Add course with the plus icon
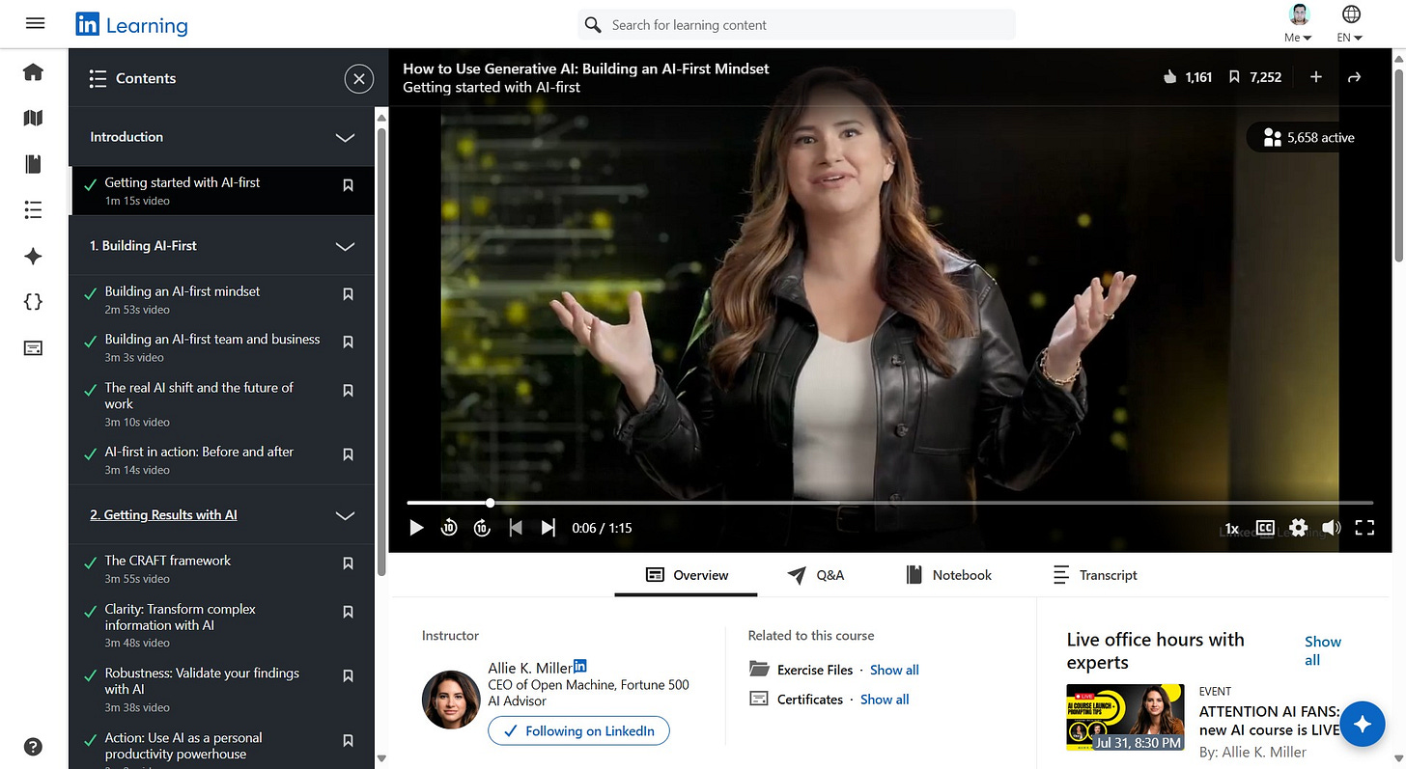This screenshot has height=769, width=1406. coord(1315,77)
